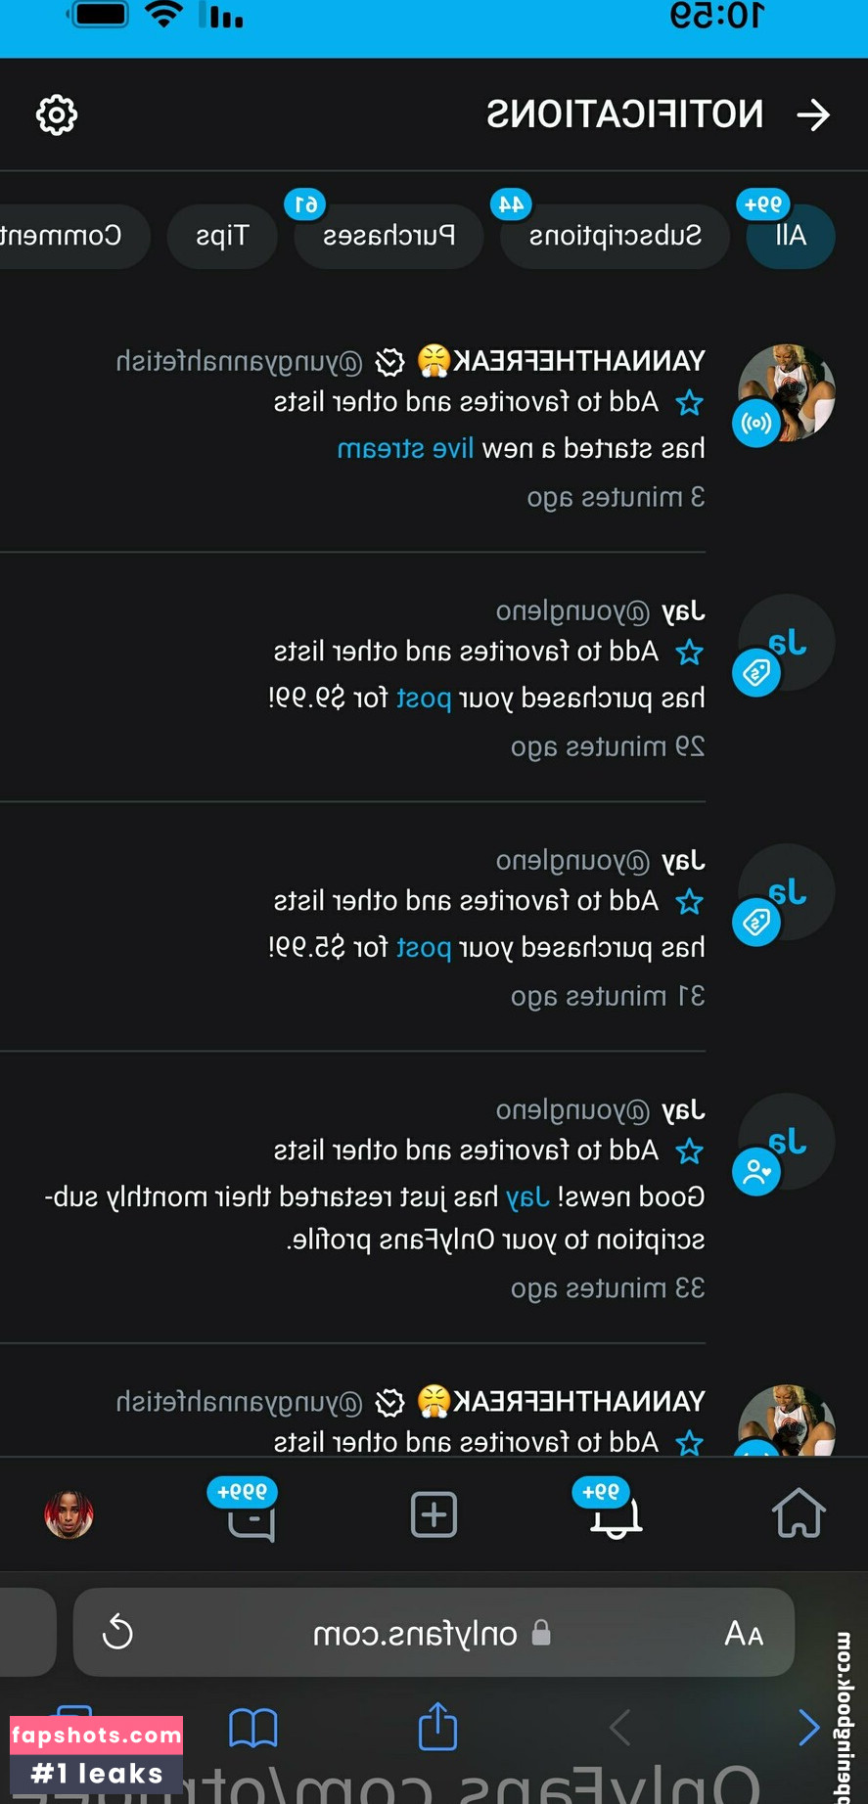The image size is (868, 1804).
Task: Open notification settings gear
Action: [57, 115]
